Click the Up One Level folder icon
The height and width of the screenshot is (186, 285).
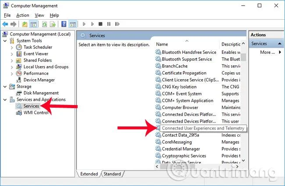pos(25,24)
